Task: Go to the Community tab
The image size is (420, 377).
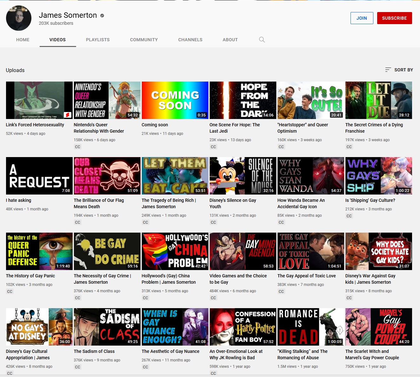Action: click(144, 40)
